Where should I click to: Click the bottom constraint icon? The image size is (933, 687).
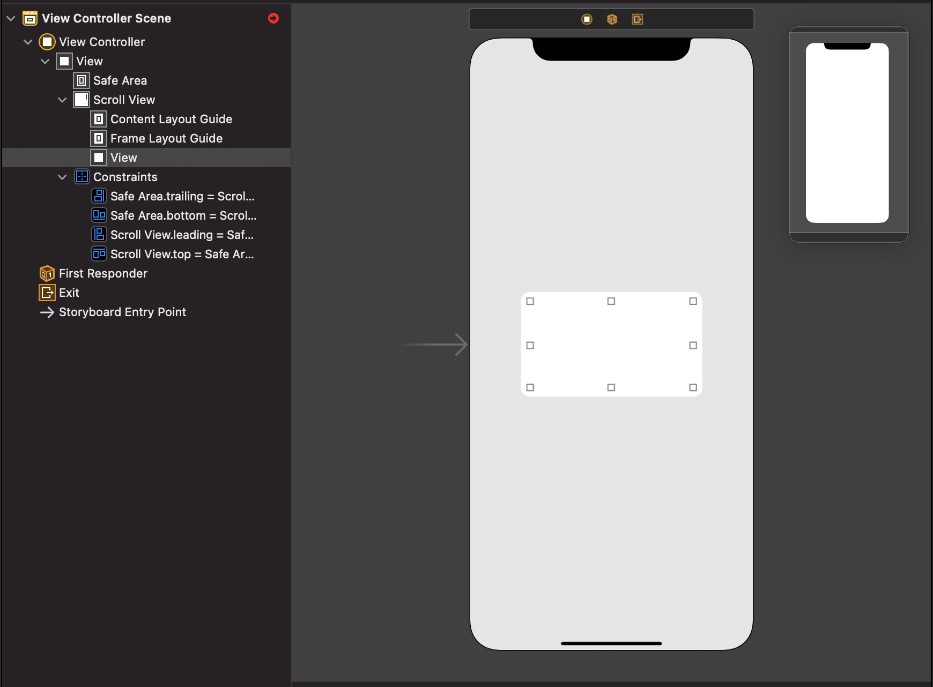(99, 215)
